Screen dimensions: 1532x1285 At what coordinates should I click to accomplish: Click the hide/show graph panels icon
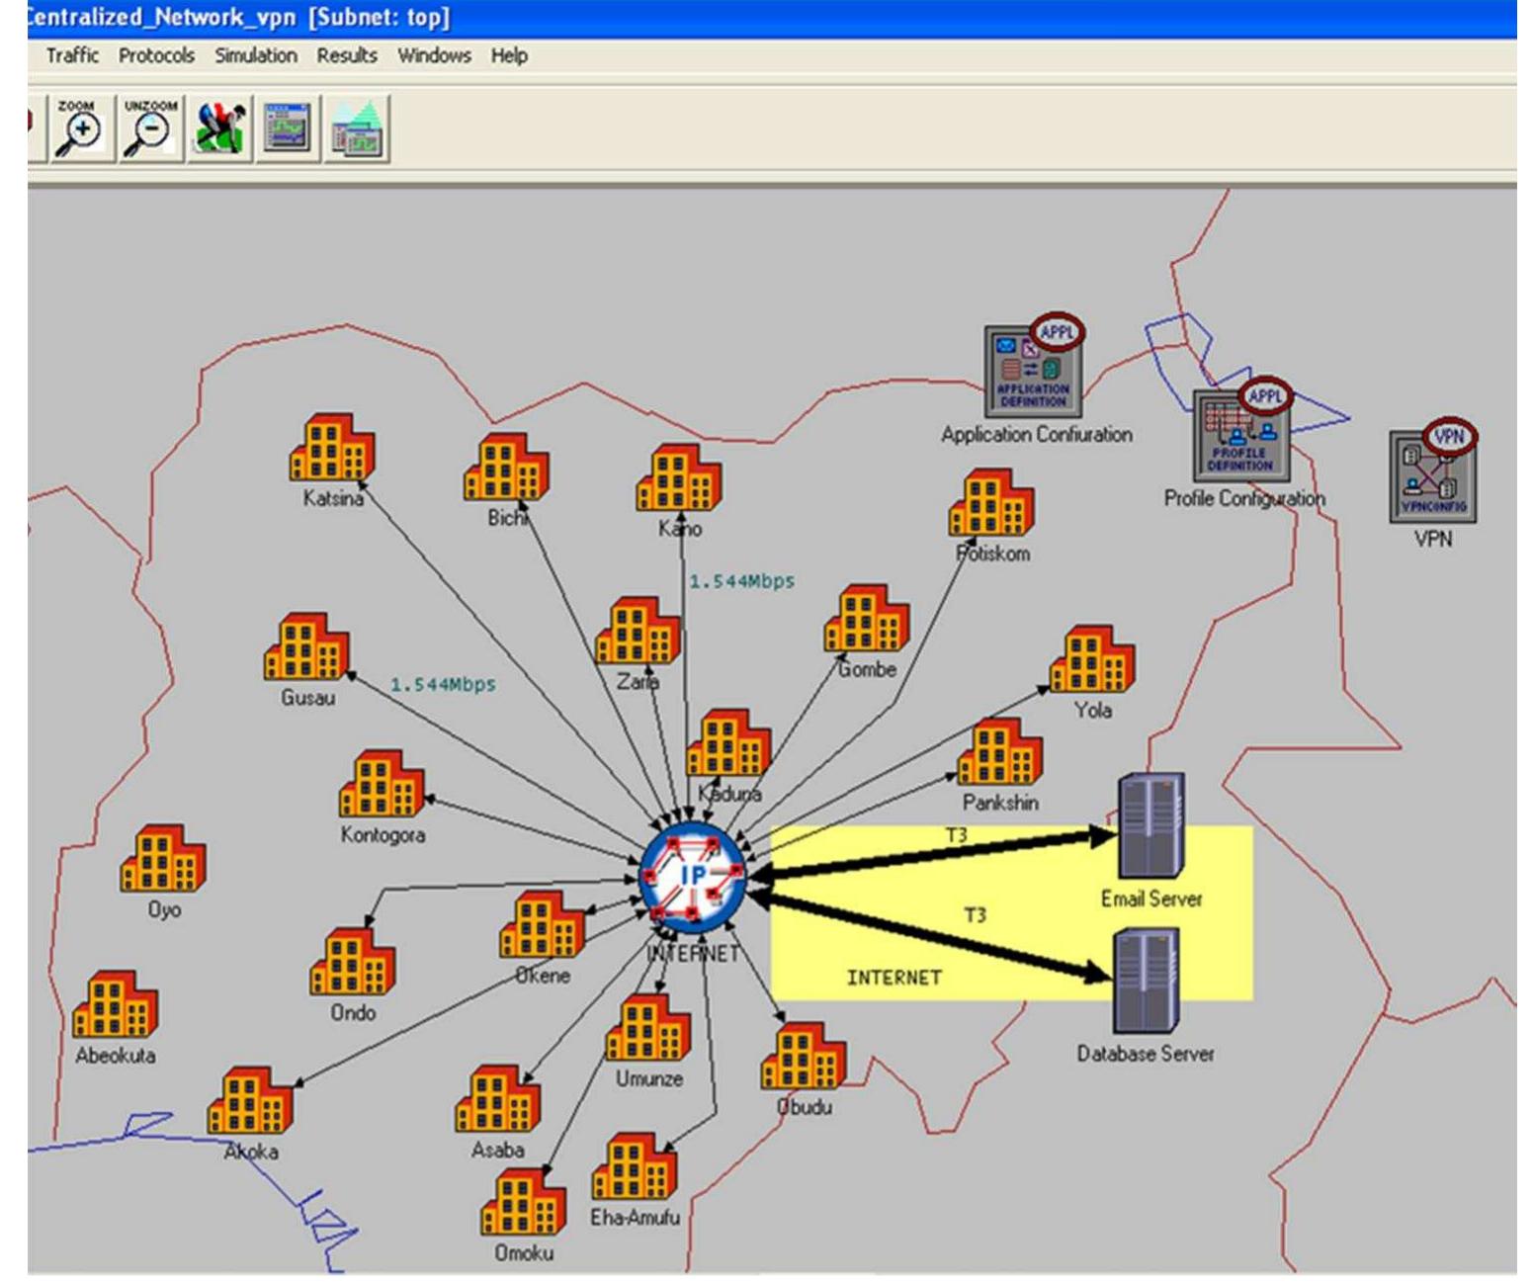[x=357, y=128]
